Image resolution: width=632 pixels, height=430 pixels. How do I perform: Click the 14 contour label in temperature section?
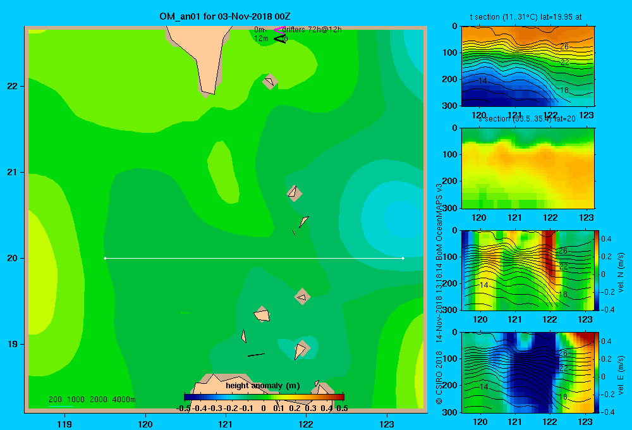482,81
